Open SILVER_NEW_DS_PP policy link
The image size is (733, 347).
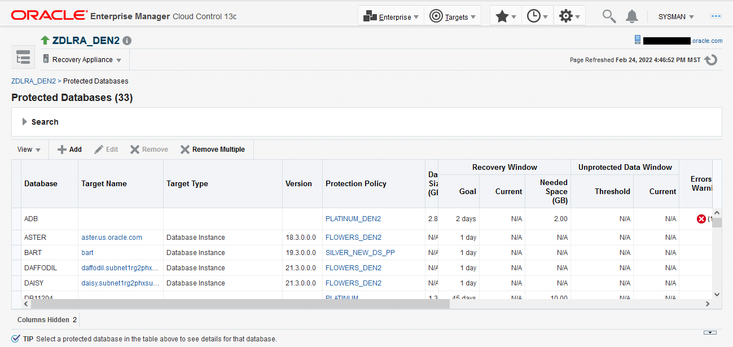[x=360, y=253]
